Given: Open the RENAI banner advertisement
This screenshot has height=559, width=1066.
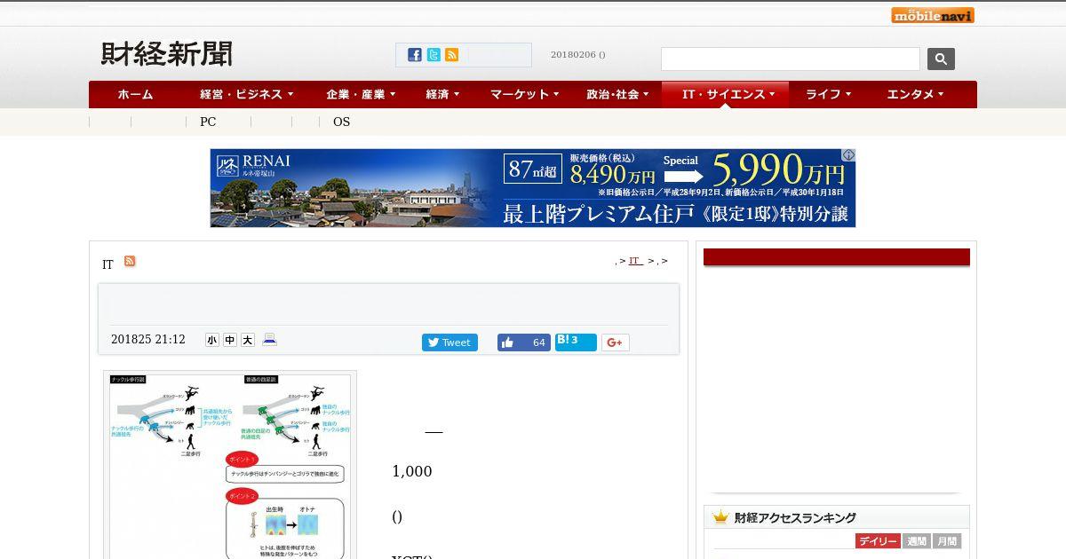Looking at the screenshot, I should pos(533,188).
